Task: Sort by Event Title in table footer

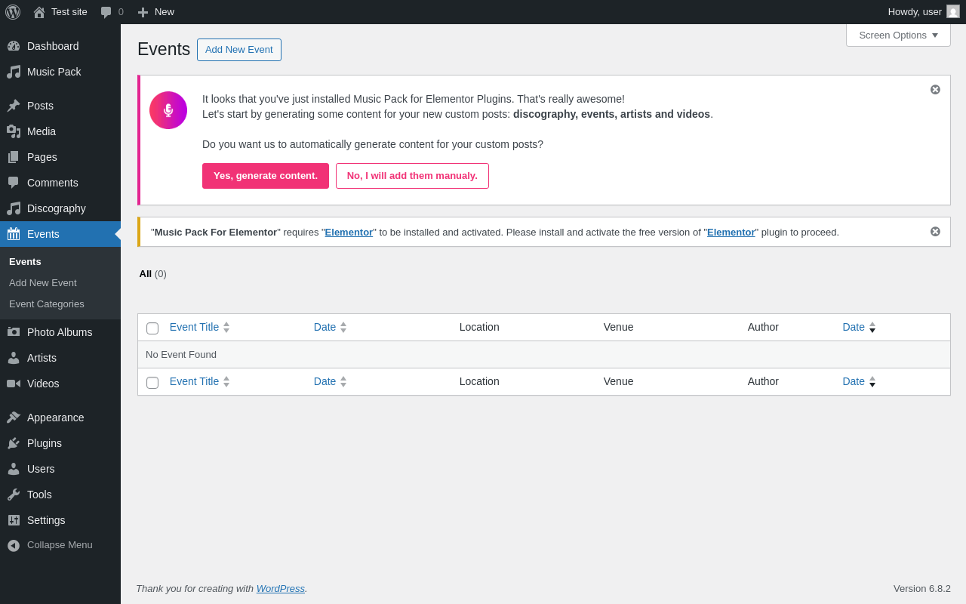Action: (x=199, y=381)
